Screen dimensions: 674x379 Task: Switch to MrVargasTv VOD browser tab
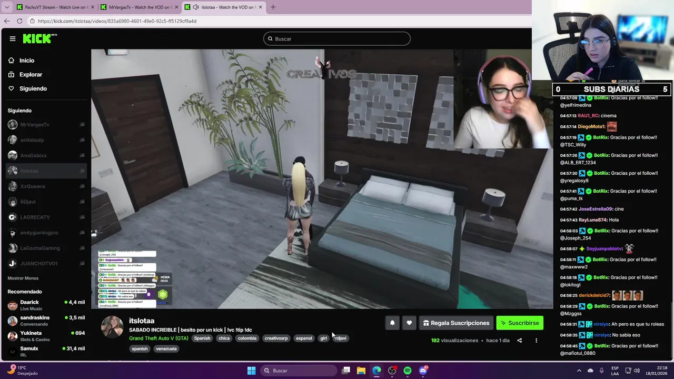click(x=139, y=7)
